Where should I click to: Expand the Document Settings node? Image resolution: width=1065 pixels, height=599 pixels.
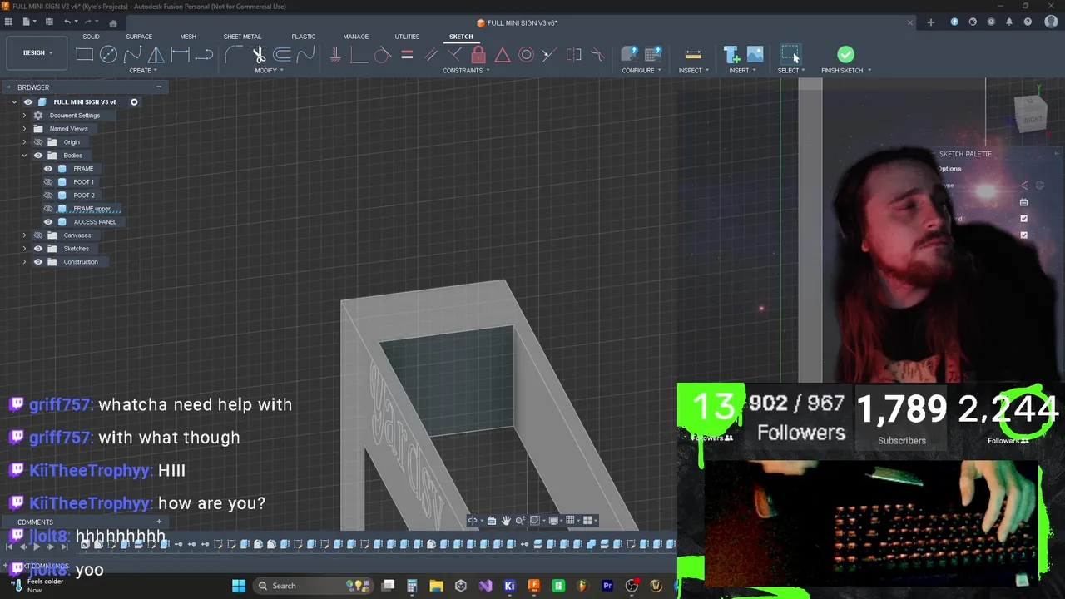pos(24,116)
